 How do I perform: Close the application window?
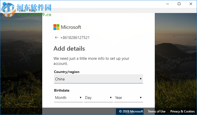coord(191,4)
